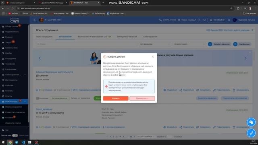Open the Ещё функции button

tap(242, 44)
